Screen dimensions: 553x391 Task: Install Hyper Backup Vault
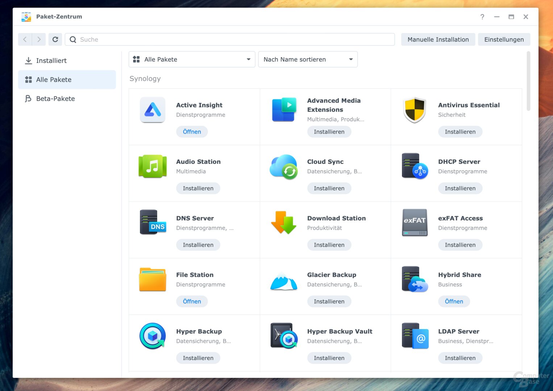click(x=329, y=358)
